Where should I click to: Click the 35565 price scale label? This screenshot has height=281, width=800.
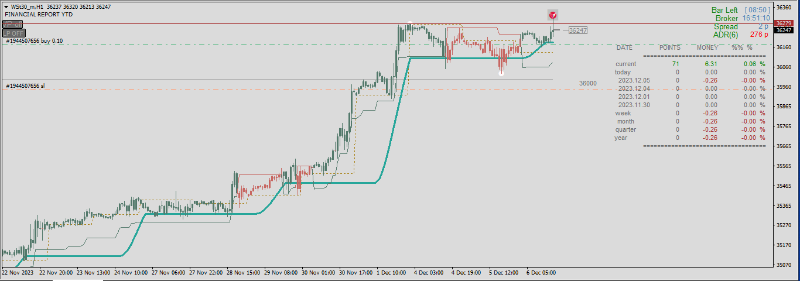click(784, 166)
